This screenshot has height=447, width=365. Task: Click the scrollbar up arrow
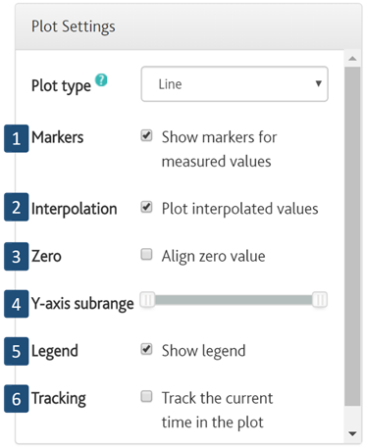352,59
